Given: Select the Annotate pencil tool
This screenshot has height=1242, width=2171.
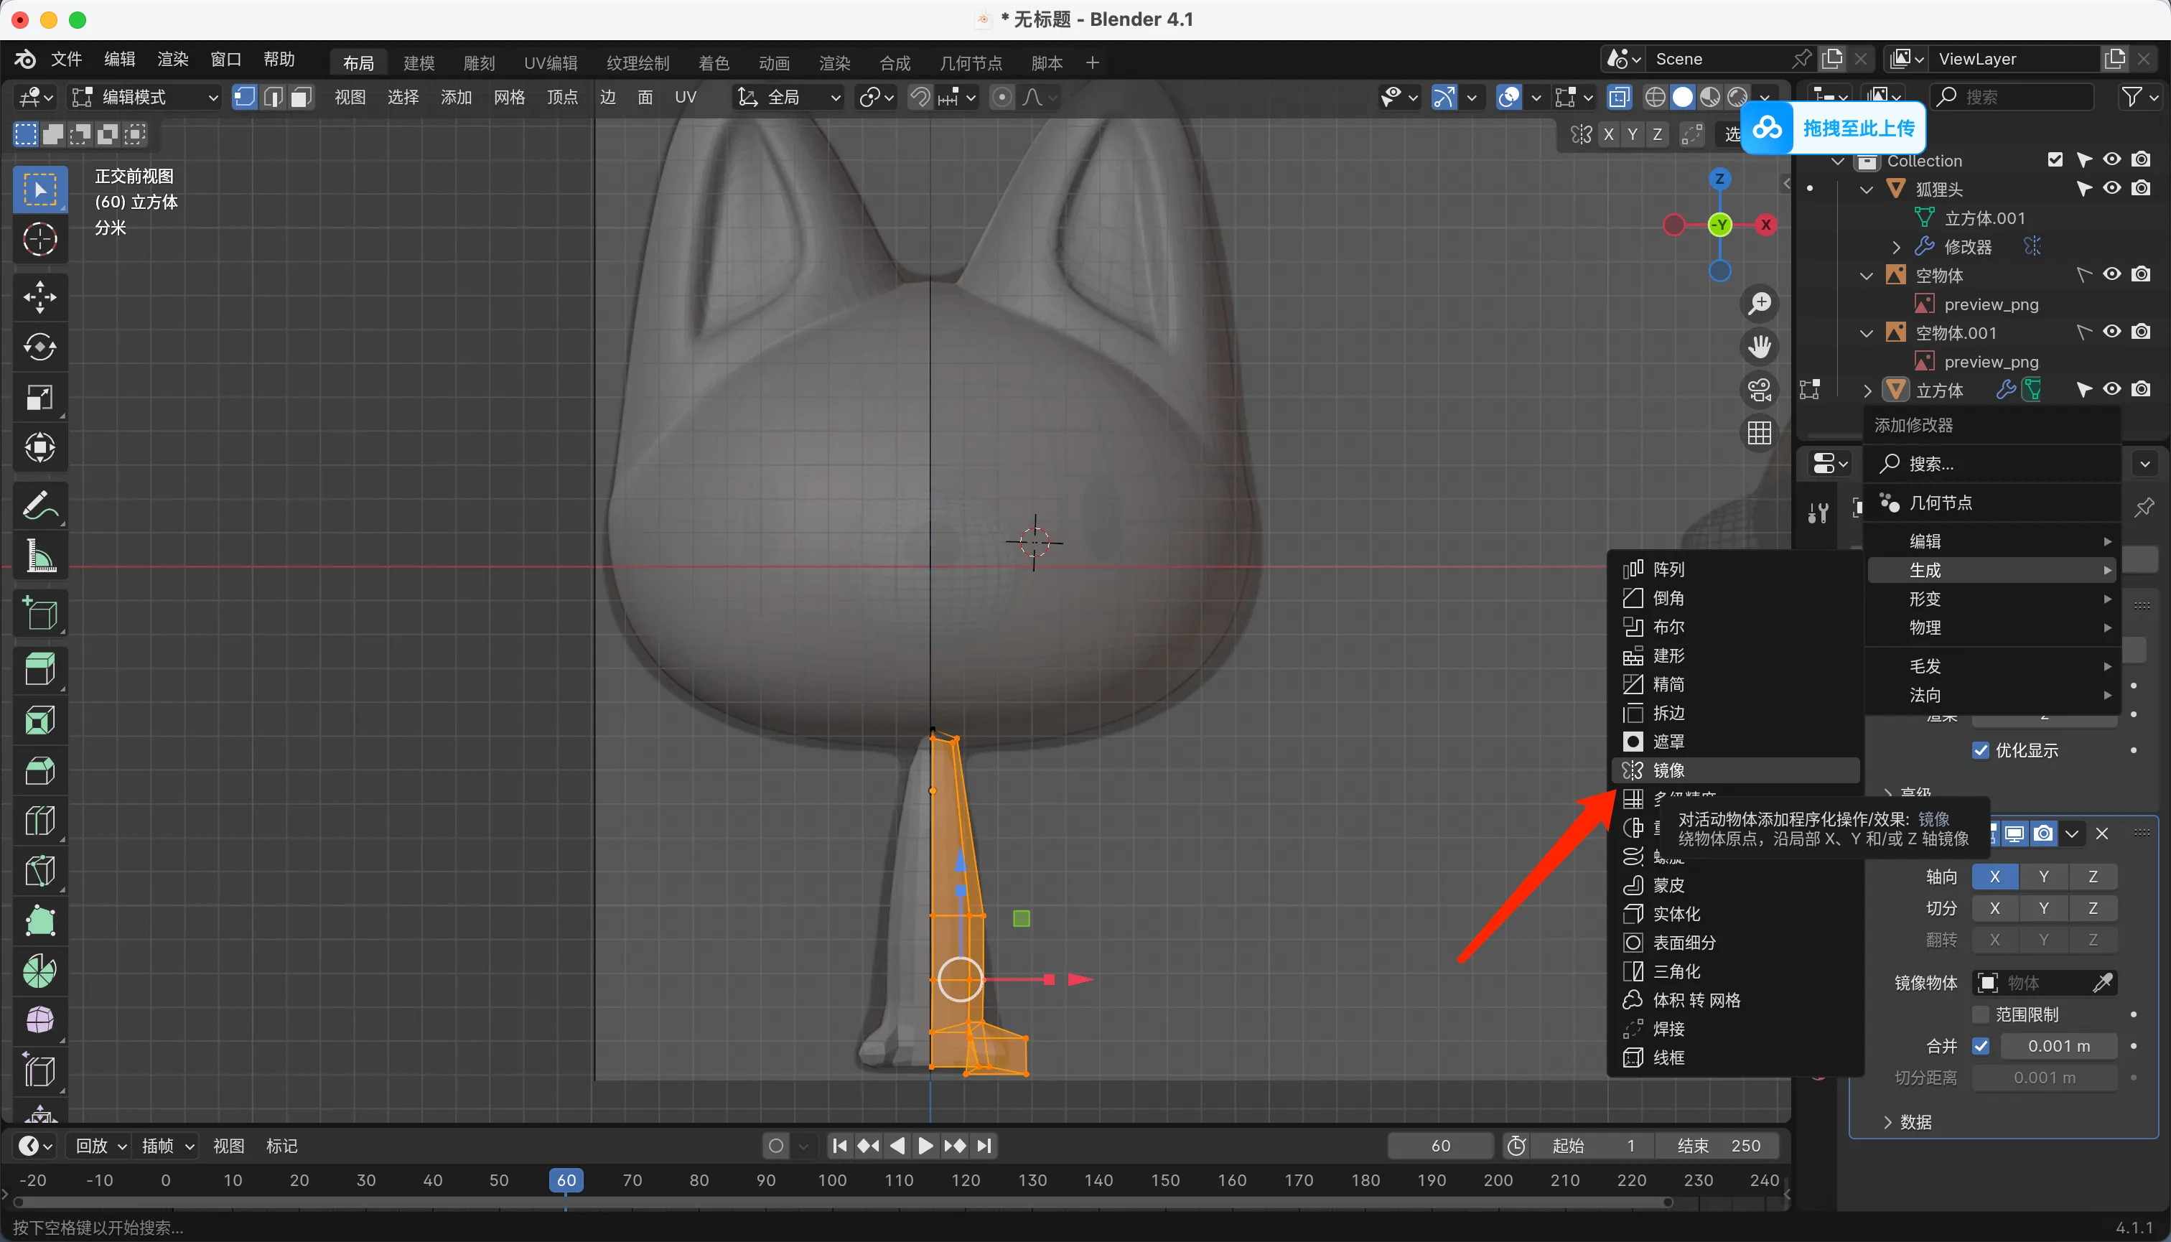Looking at the screenshot, I should [39, 506].
